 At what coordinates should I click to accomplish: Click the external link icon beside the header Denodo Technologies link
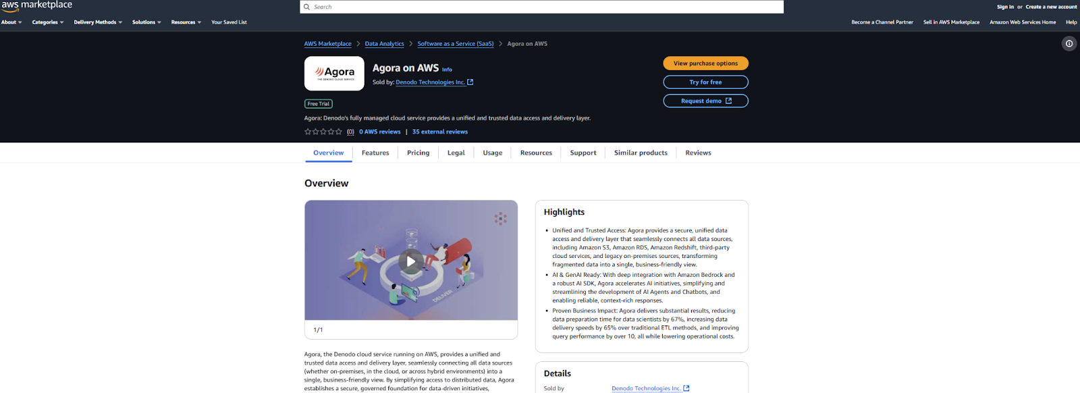tap(470, 82)
